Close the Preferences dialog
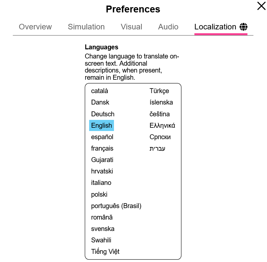 click(x=261, y=6)
